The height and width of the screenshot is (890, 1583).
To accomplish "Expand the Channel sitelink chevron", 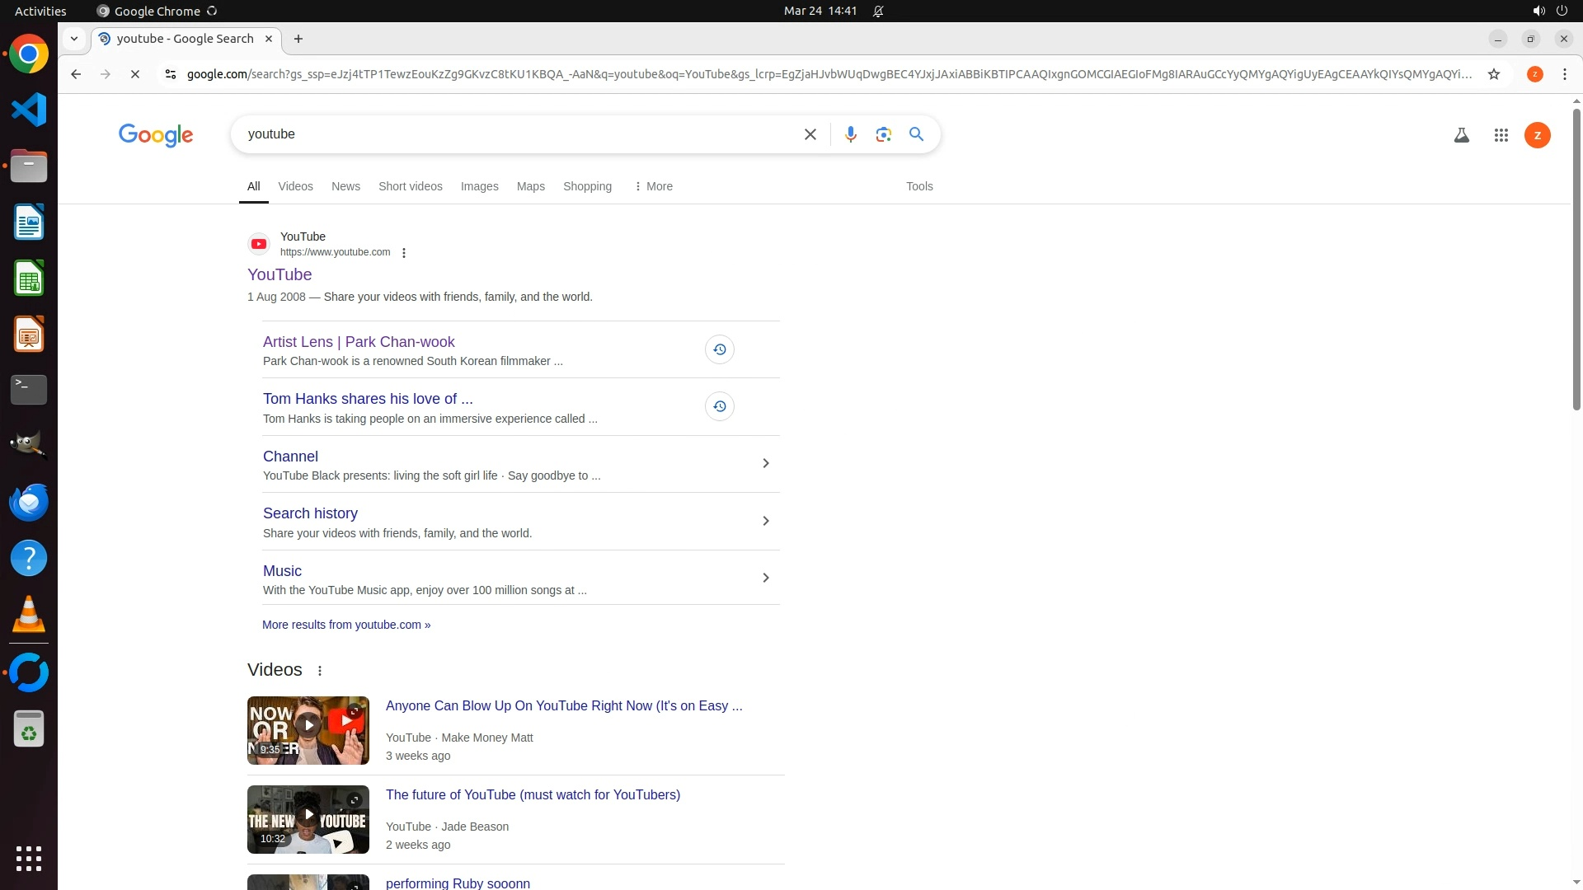I will 765,463.
